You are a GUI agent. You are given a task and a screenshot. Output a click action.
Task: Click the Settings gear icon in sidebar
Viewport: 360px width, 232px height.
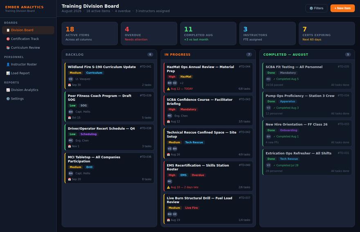point(8,99)
